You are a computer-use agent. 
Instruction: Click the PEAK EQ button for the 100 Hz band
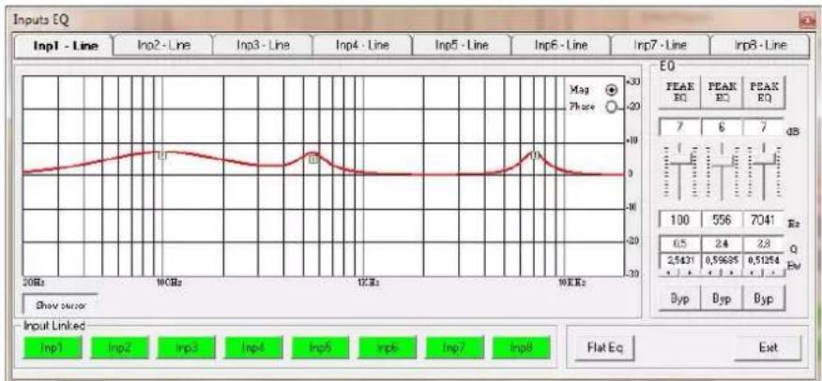click(679, 93)
